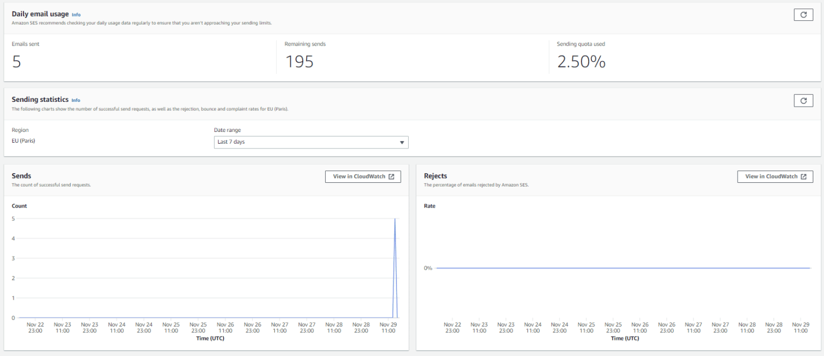This screenshot has width=824, height=356.
Task: Open Info link beside Daily email usage
Action: (76, 15)
